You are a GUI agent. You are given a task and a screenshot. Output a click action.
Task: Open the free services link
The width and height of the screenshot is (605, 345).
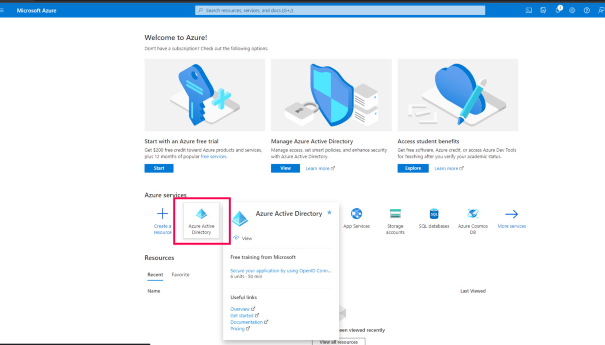(214, 157)
